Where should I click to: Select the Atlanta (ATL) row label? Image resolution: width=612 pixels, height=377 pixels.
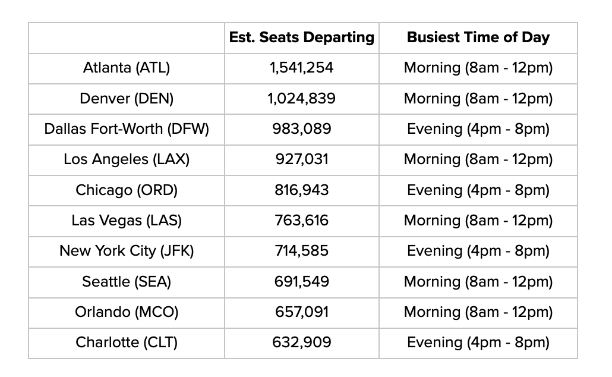point(127,68)
